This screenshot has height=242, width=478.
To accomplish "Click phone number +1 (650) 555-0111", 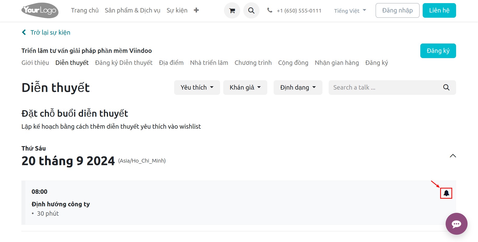I will (299, 11).
